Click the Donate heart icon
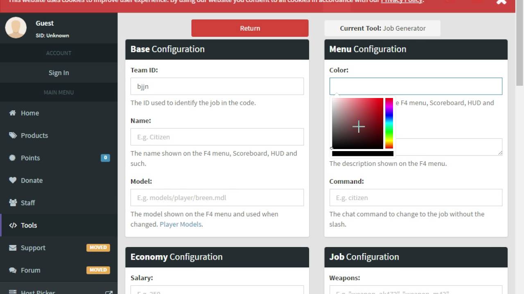 (x=13, y=180)
